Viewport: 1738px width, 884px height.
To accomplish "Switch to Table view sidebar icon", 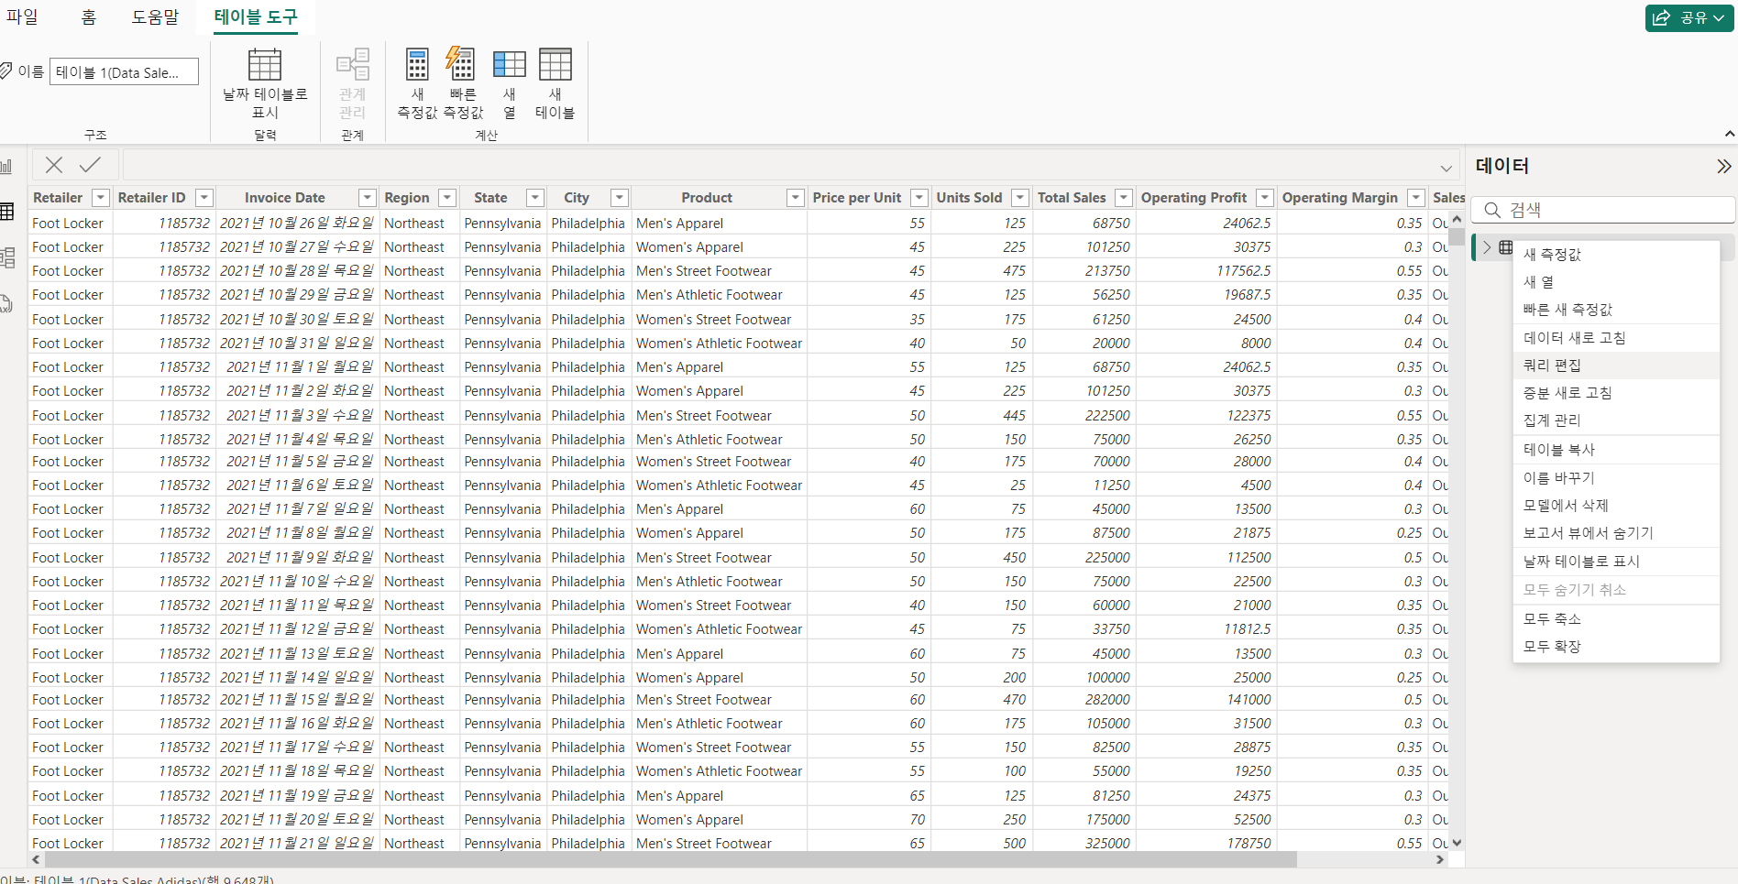I will [6, 212].
